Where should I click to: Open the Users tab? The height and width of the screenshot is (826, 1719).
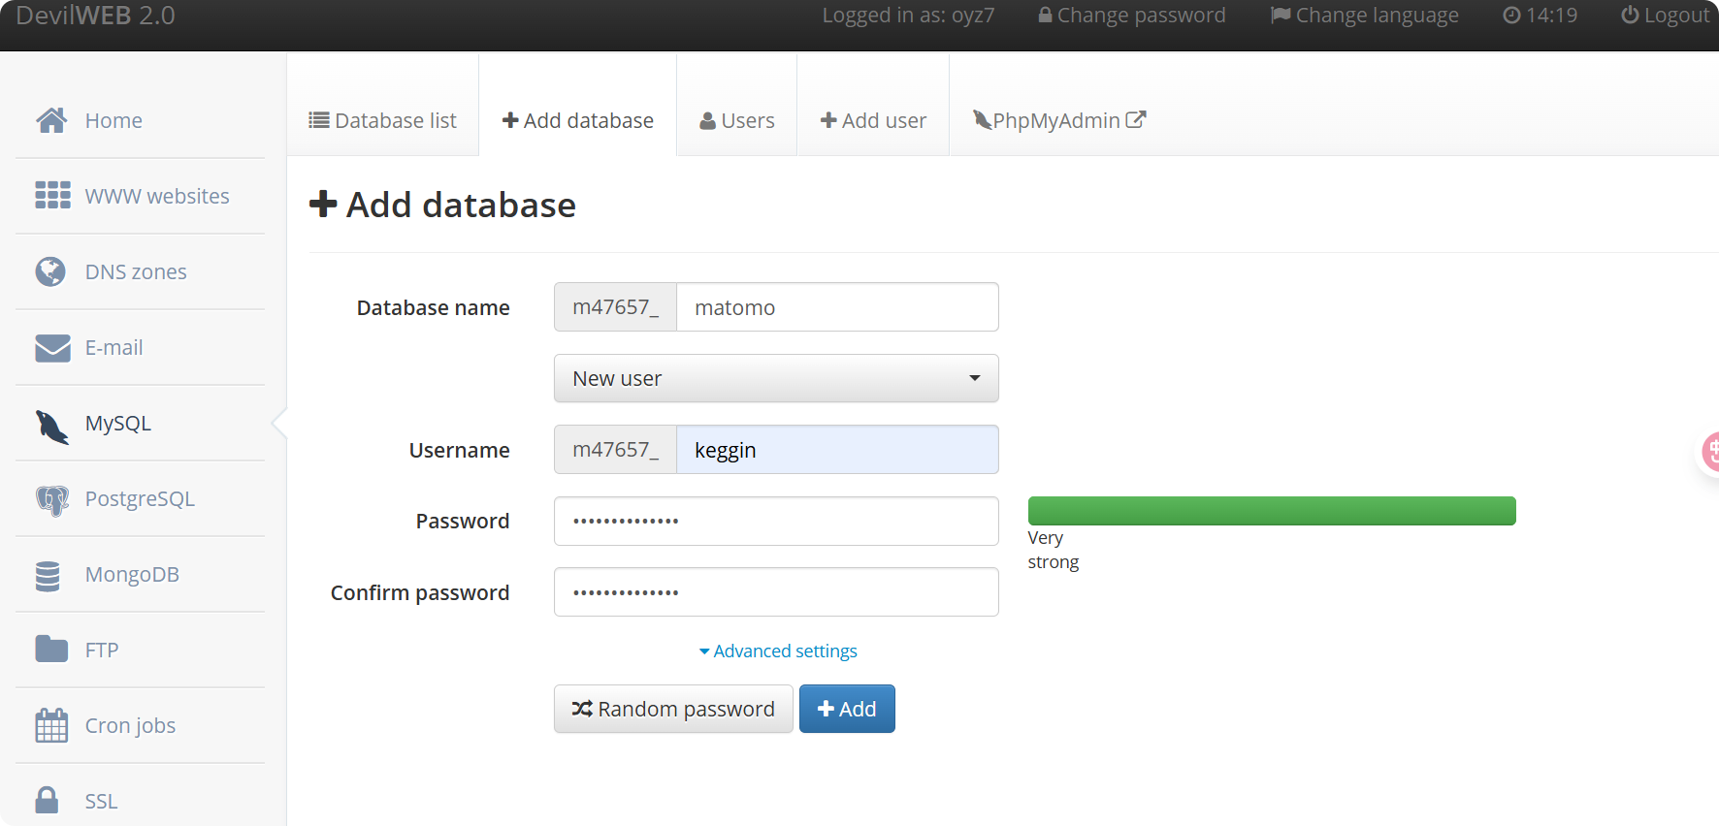point(736,120)
